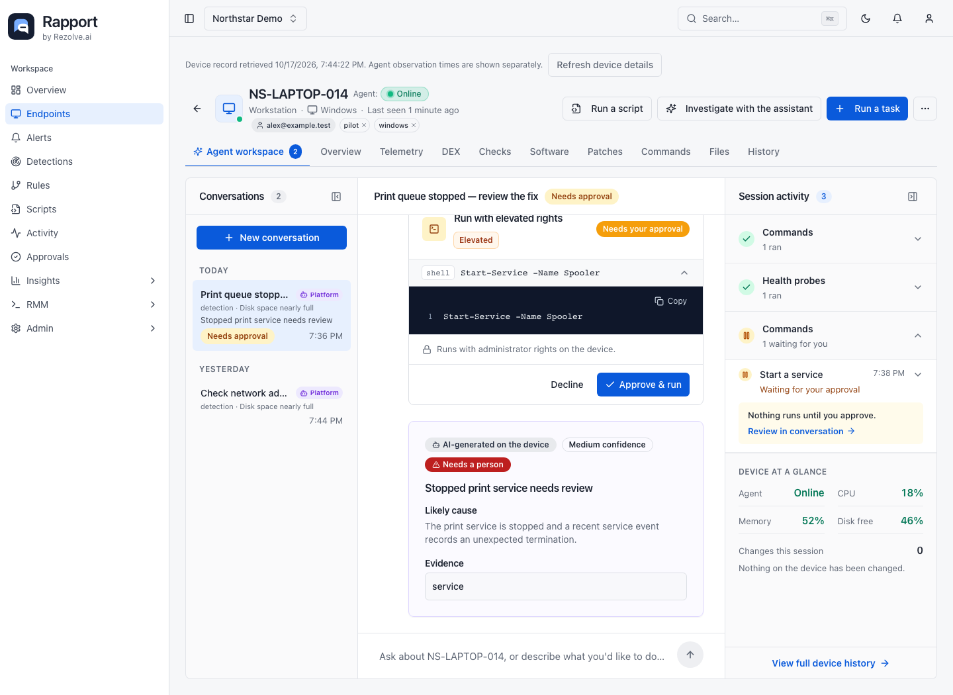The width and height of the screenshot is (953, 695).
Task: Click Run a task button
Action: tap(867, 109)
